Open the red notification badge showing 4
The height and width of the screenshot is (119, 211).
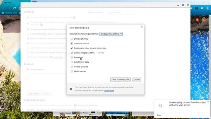coord(197,20)
